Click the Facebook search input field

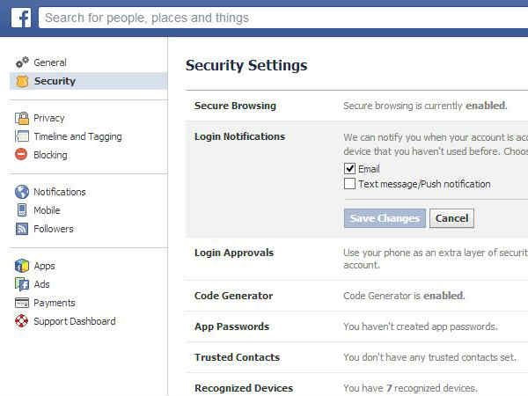click(x=283, y=18)
